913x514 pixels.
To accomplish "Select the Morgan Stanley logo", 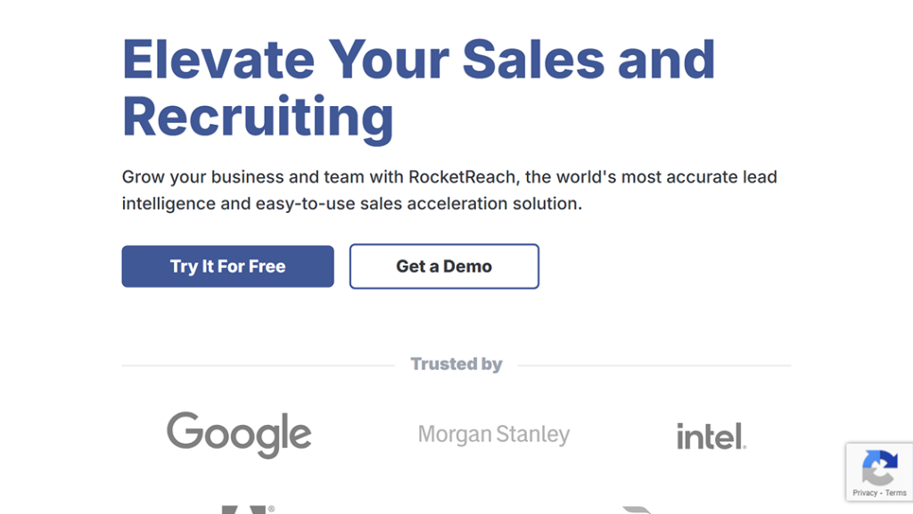I will [494, 435].
